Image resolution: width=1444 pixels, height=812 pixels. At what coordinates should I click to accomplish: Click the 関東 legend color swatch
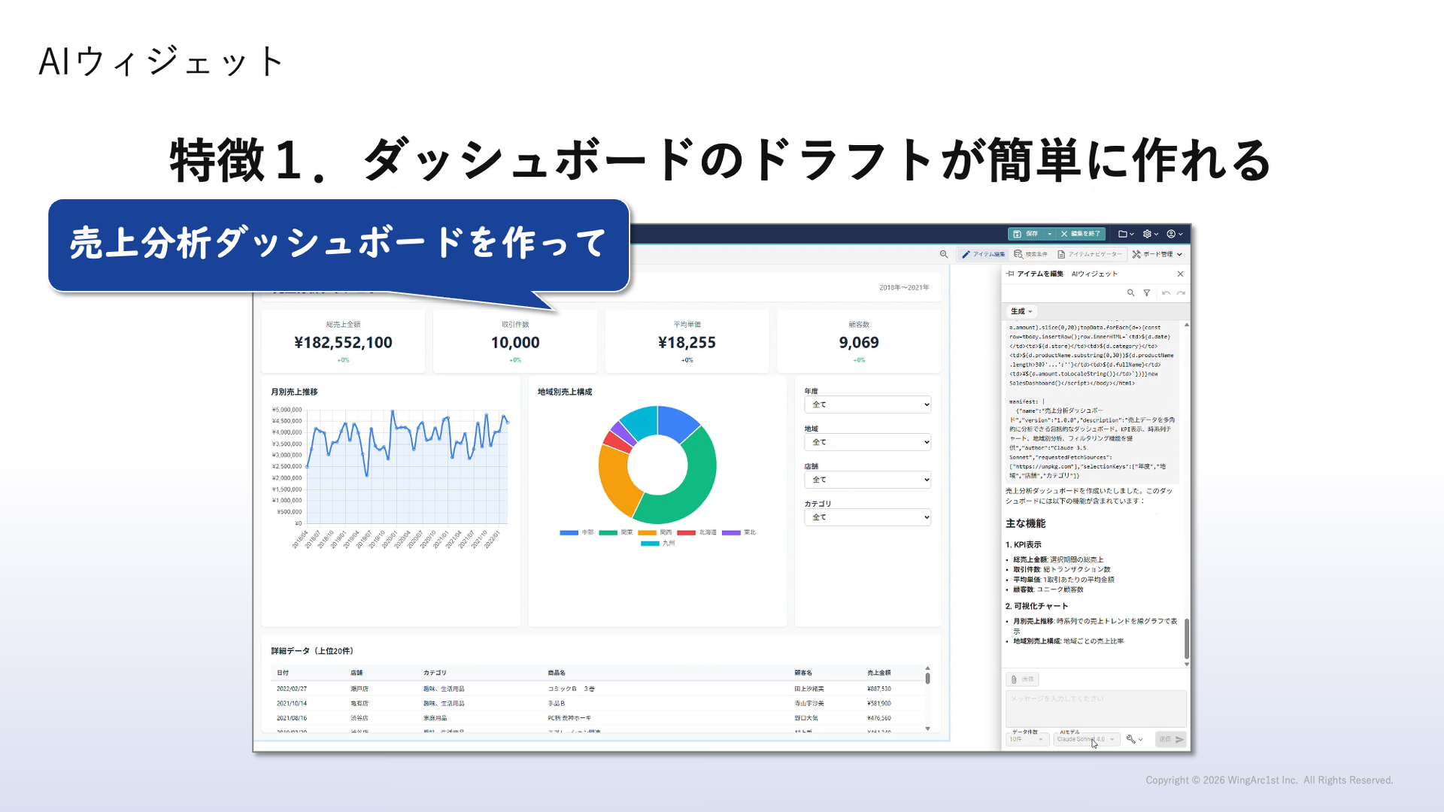coord(608,532)
